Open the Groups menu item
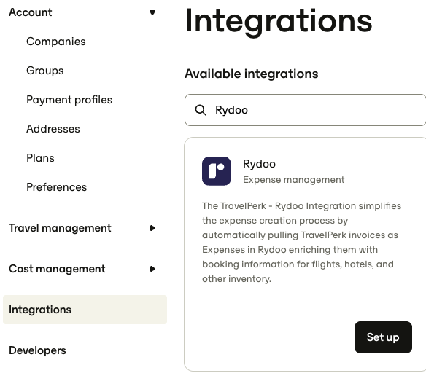Viewport: 426px width, 373px height. (x=44, y=71)
